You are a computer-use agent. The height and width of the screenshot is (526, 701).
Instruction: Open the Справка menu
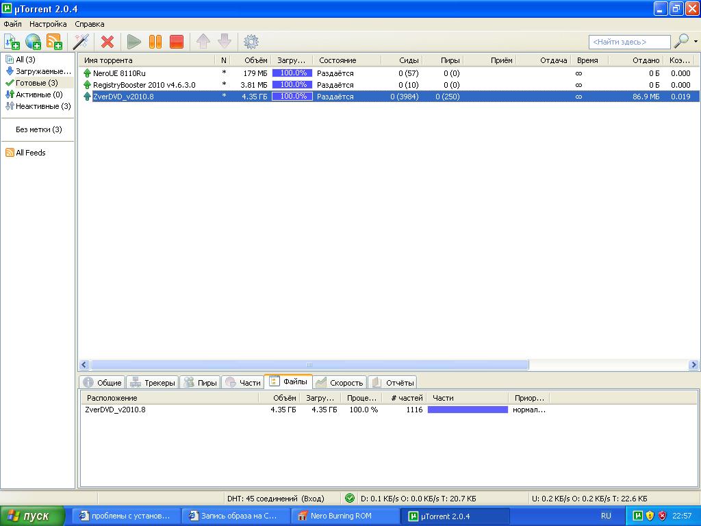(90, 24)
